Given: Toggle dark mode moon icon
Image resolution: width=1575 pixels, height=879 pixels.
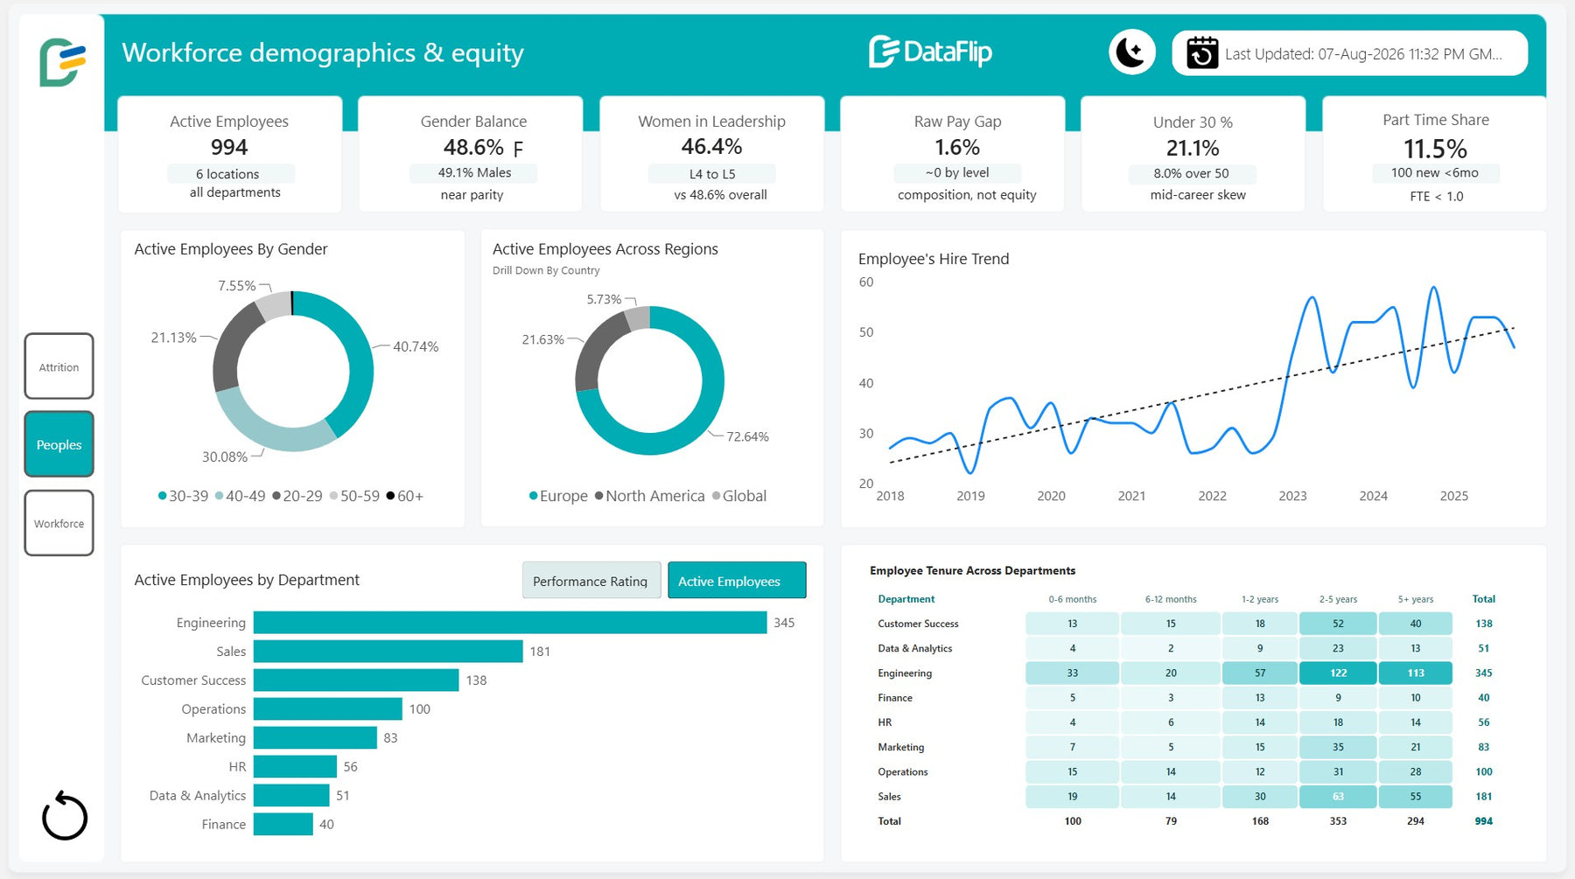Looking at the screenshot, I should click(x=1131, y=52).
